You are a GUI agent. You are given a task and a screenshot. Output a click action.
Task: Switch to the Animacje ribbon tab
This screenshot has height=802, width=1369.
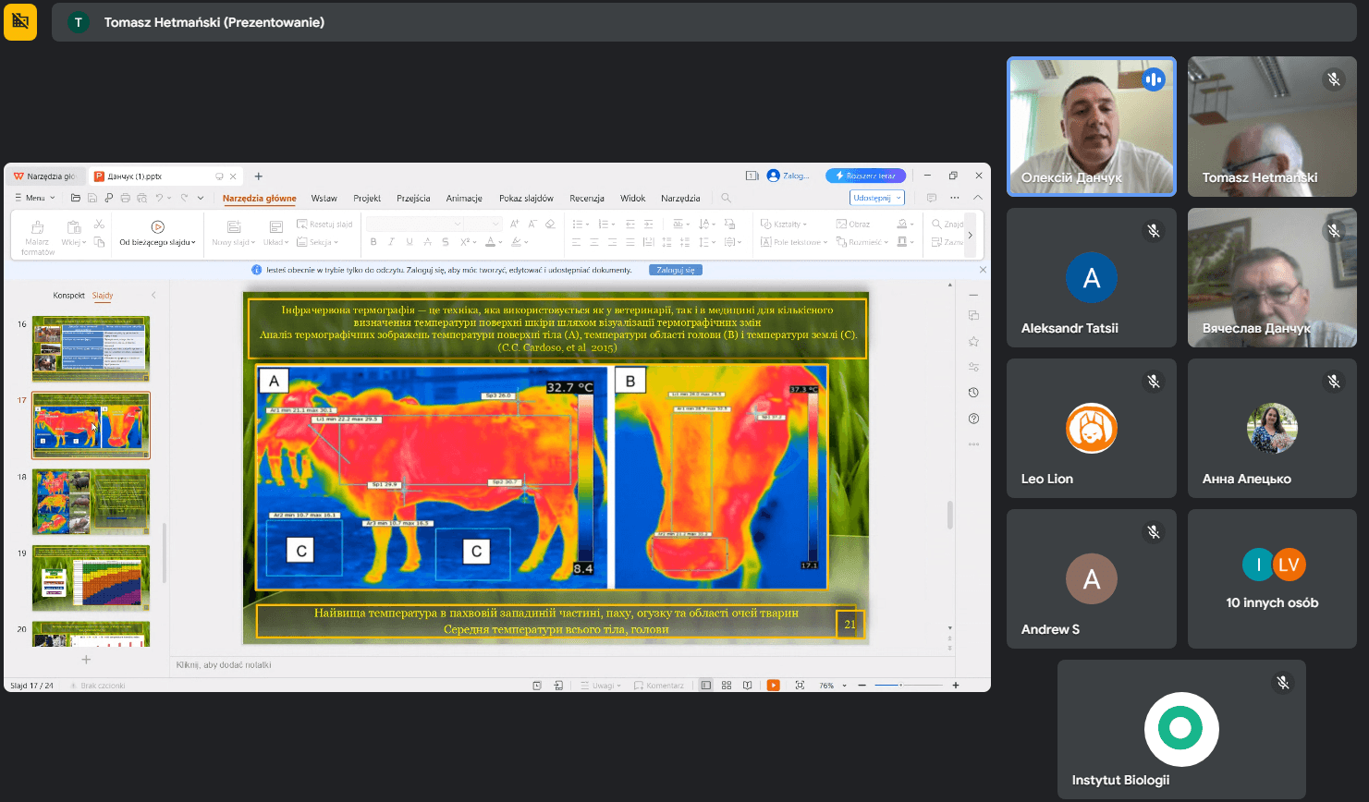click(464, 198)
